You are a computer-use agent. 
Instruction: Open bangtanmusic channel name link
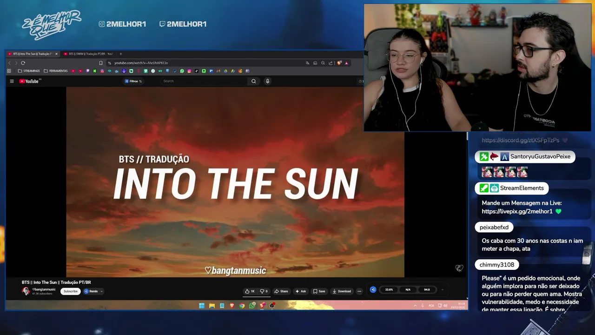click(44, 289)
